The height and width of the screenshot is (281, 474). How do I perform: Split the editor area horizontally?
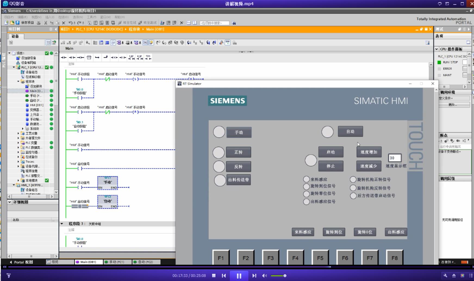[x=189, y=23]
